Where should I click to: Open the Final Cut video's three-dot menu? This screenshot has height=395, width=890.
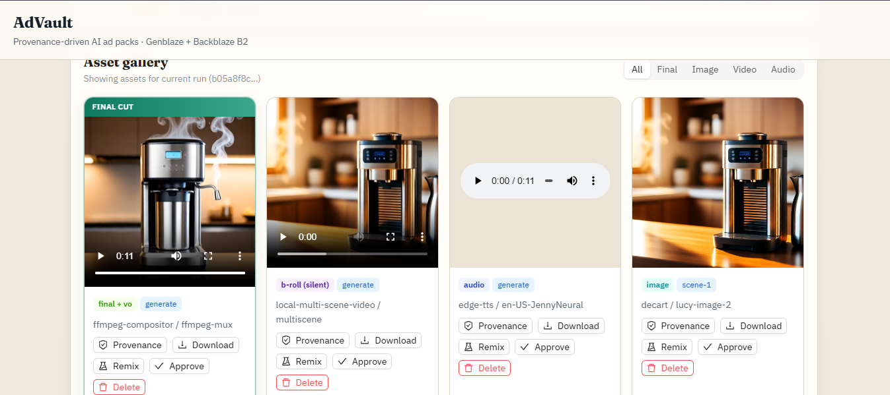240,256
